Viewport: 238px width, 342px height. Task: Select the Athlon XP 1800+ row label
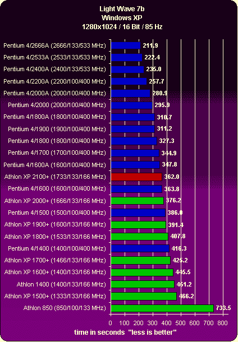55,237
